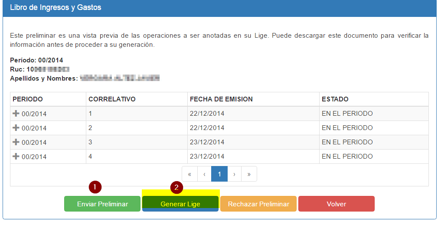Viewport: 441px width, 228px height.
Task: Click the FECHA DE EMISION column header
Action: tap(221, 99)
